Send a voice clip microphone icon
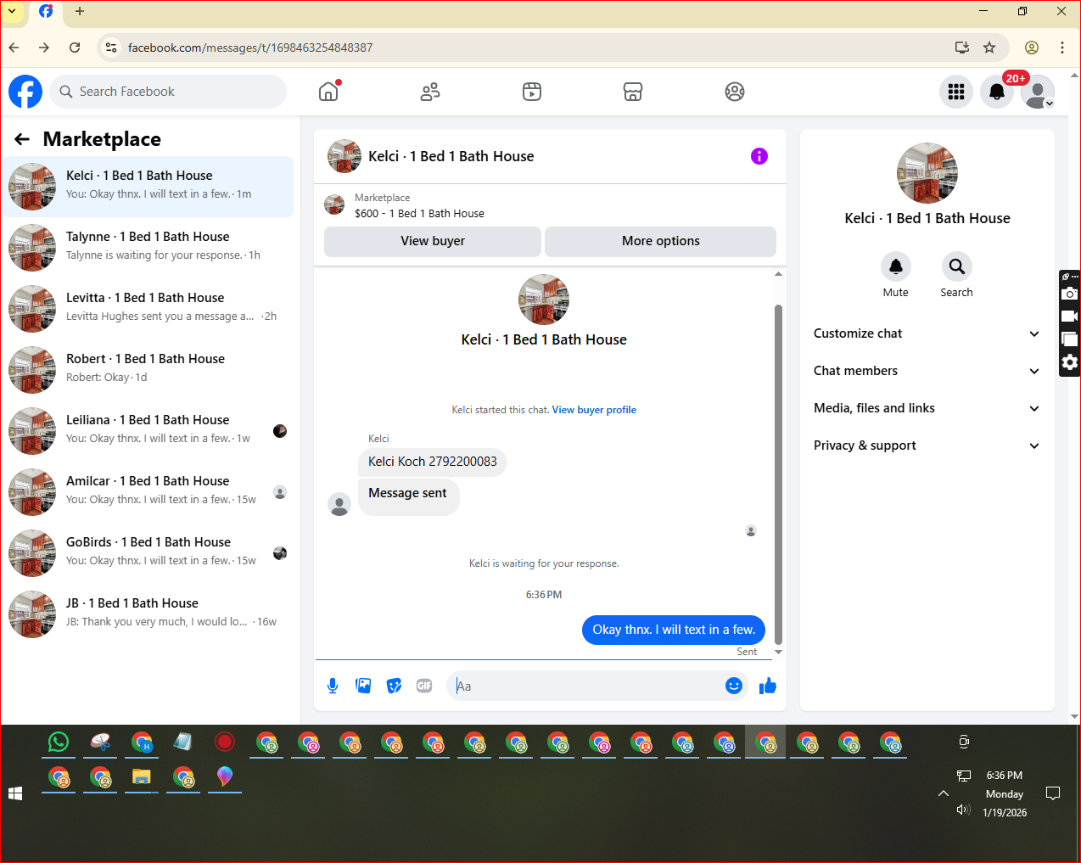Viewport: 1081px width, 863px height. (x=333, y=686)
